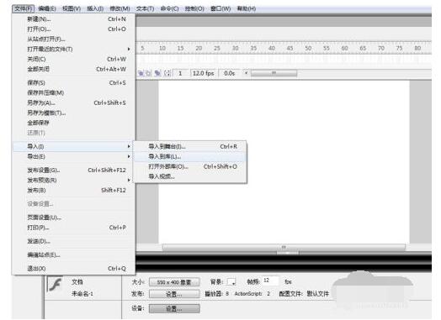Viewport: 441px width, 320px height.
Task: Click the 未命名-1 document name
Action: [82, 294]
